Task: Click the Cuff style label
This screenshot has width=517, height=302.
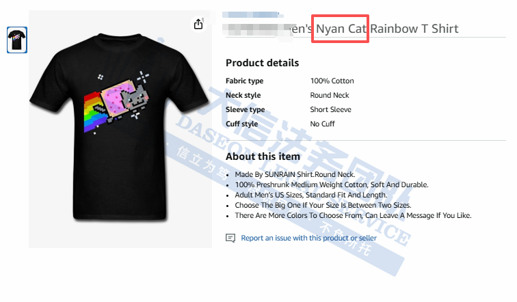Action: pyautogui.click(x=241, y=124)
